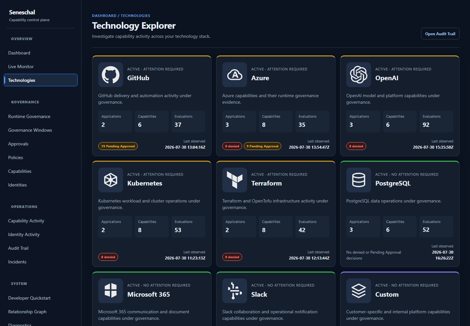The image size is (470, 326).
Task: Click PostgreSQL Evaluations count 52
Action: click(x=426, y=230)
